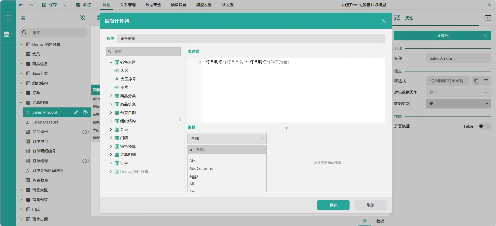
Task: Click Sales Amount name field in properties
Action: [x=458, y=58]
